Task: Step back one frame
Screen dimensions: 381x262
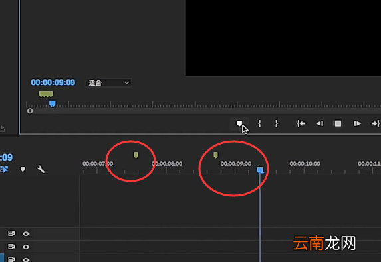Action: point(320,123)
